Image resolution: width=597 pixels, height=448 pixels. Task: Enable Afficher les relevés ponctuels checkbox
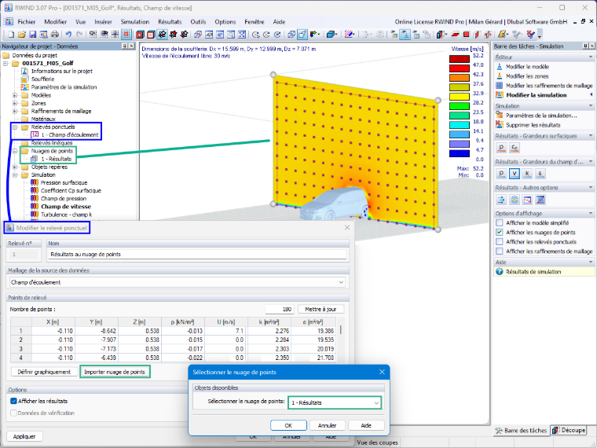(499, 242)
